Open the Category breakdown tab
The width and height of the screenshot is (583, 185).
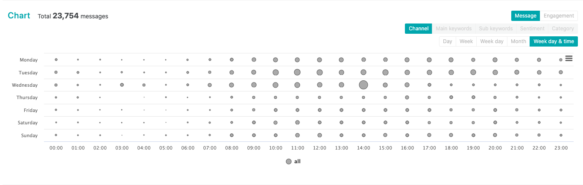(x=563, y=29)
